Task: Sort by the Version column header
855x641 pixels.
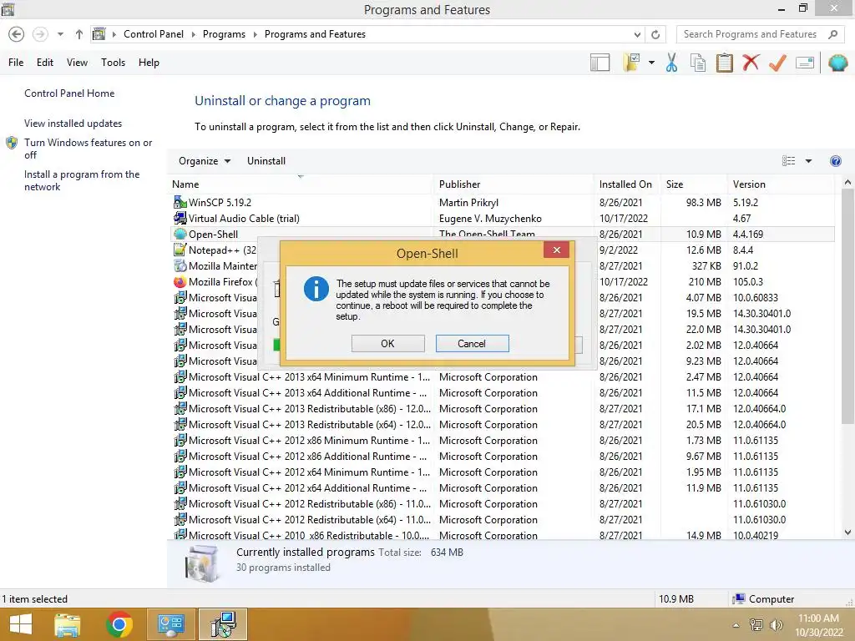Action: 781,184
